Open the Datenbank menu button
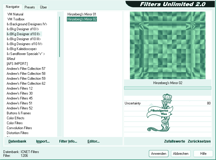 (17, 141)
